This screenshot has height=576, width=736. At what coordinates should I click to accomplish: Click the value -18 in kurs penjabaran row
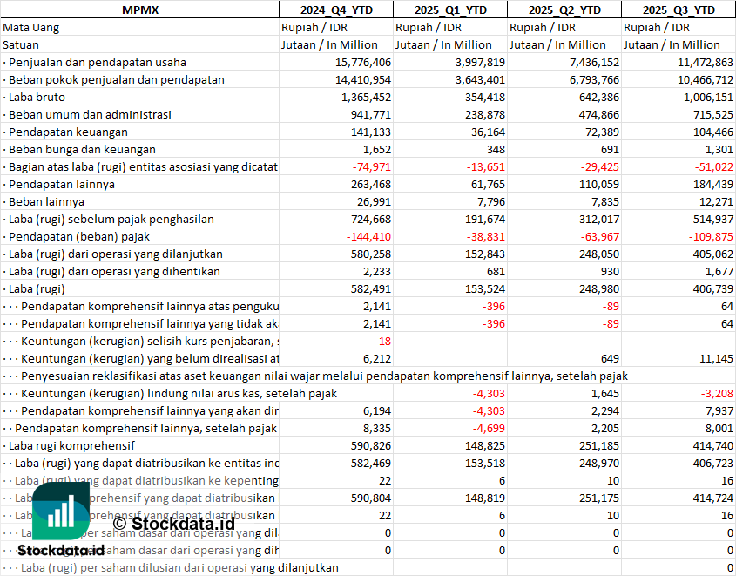(382, 341)
